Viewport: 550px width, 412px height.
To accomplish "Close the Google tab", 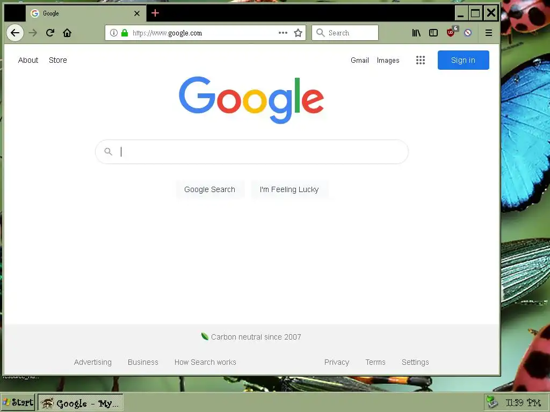I will [137, 13].
